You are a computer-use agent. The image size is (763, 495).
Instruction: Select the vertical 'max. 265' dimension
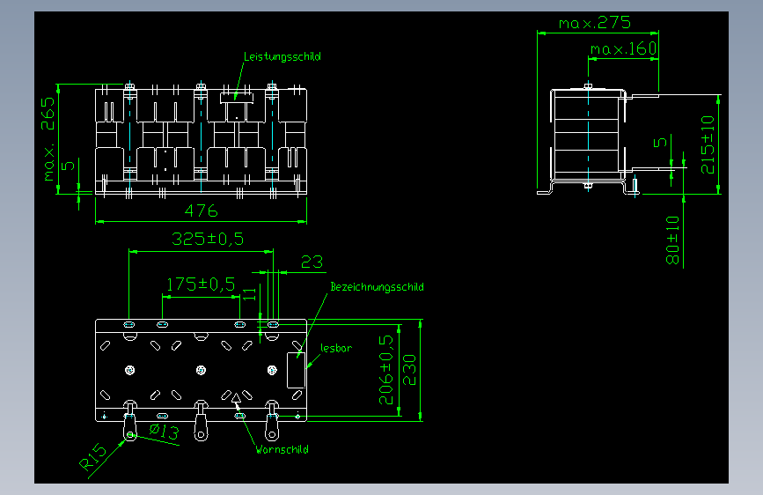tap(48, 139)
